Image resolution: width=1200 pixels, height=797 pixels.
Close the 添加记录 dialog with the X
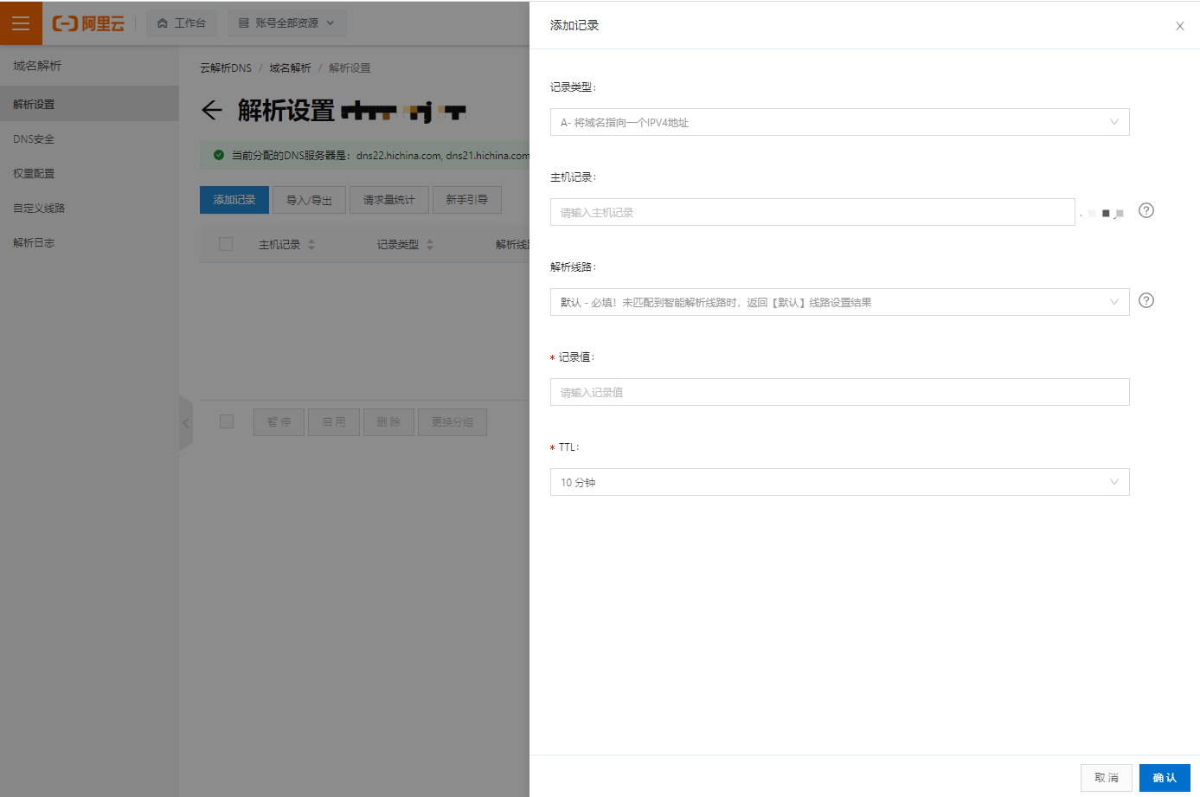point(1179,26)
